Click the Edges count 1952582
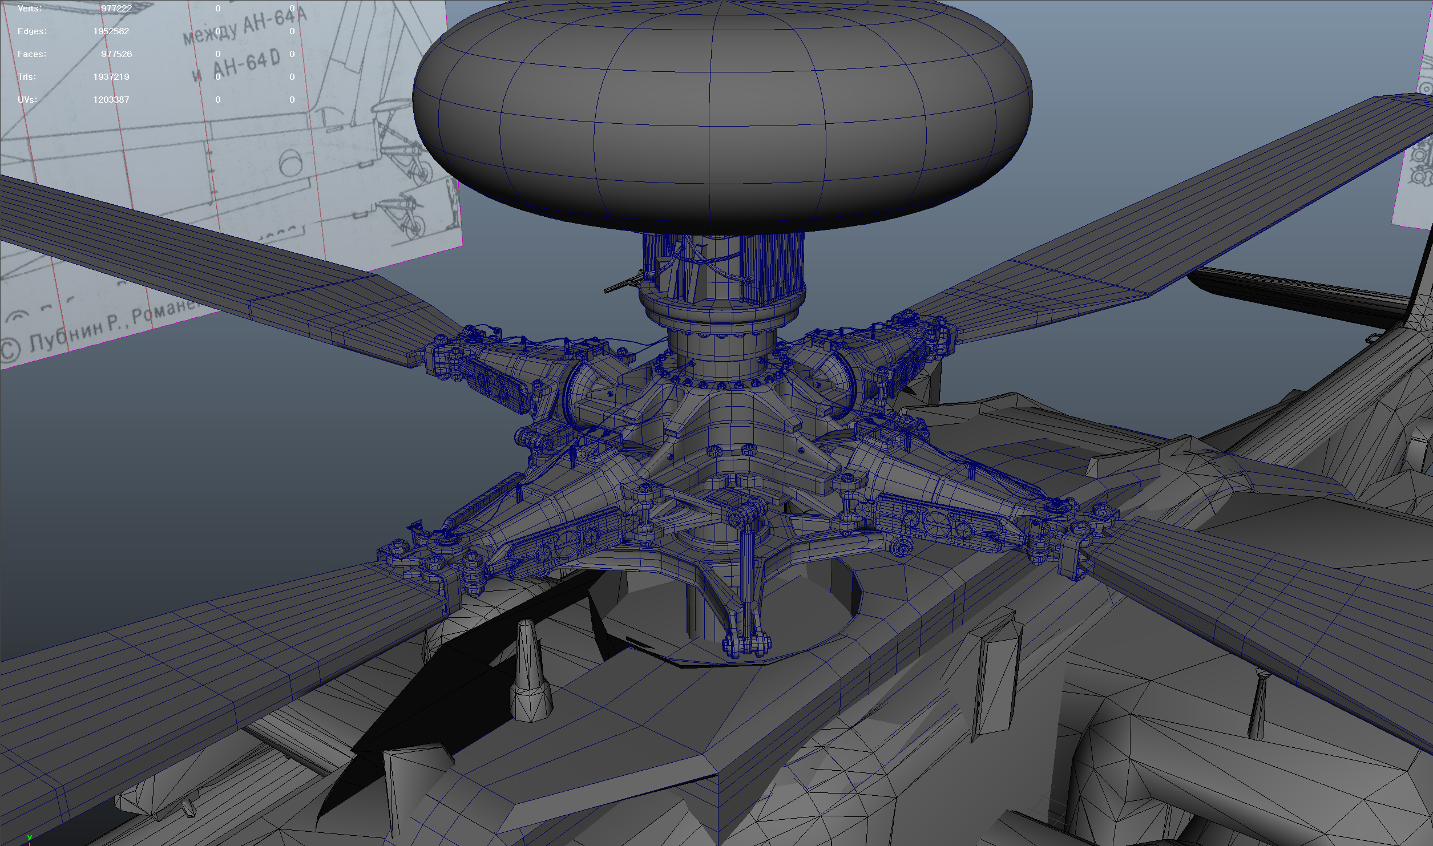 pyautogui.click(x=111, y=31)
